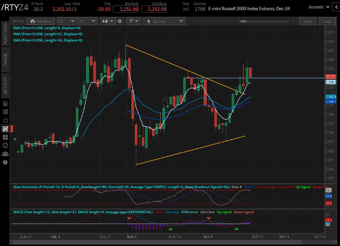
Task: Open the Charts icon in the left sidebar
Action: coord(5,129)
